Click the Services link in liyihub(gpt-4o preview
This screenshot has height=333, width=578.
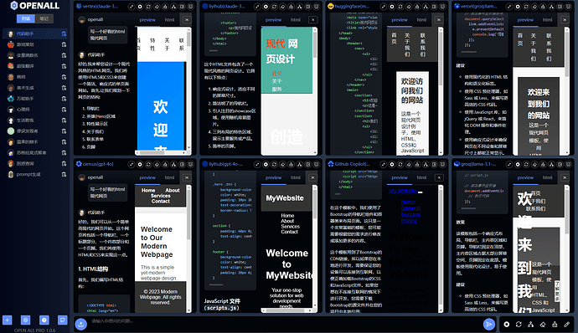pos(290,227)
